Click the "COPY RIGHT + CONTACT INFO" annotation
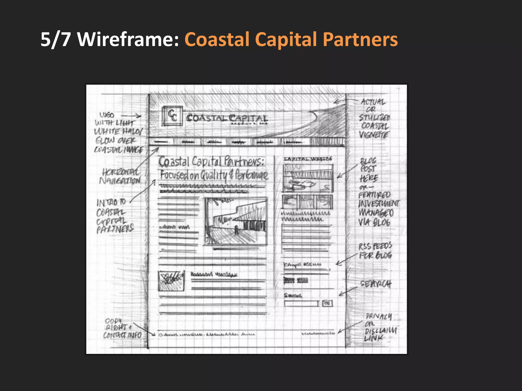Viewport: 522px width, 391px height. [122, 329]
